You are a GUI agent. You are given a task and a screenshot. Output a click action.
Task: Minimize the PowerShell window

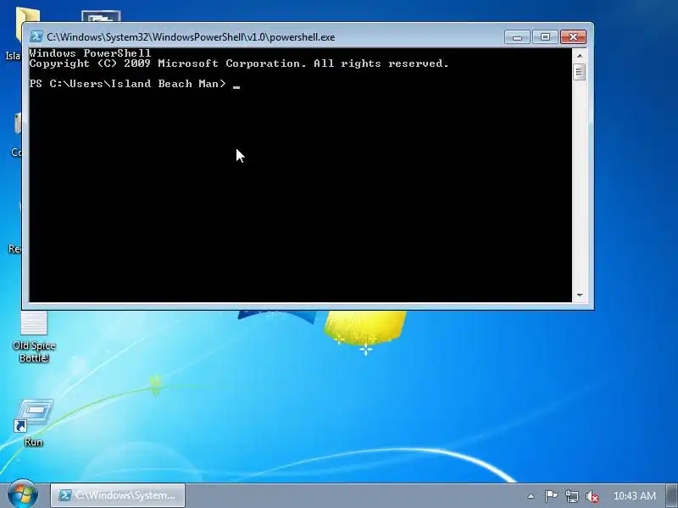coord(517,37)
